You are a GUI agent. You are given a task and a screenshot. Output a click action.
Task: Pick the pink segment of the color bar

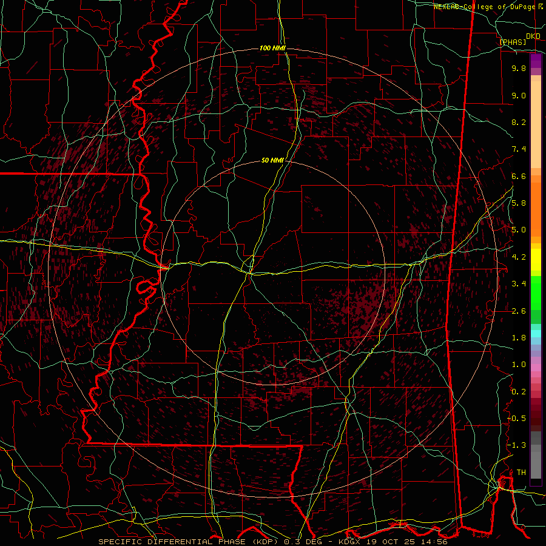point(536,368)
